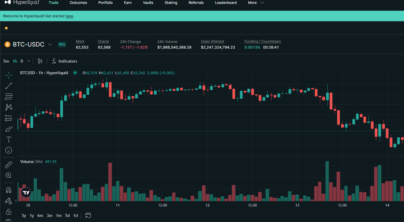The height and width of the screenshot is (222, 404).
Task: Set chart range to 3m
Action: (x=49, y=216)
